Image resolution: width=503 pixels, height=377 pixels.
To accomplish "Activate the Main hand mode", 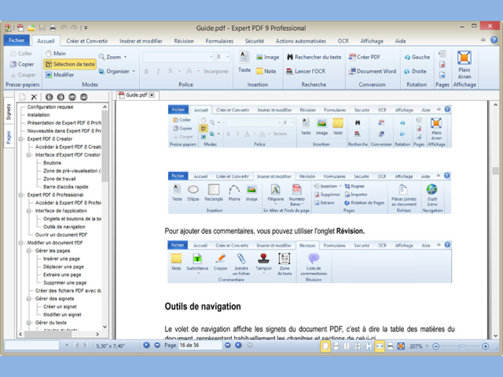I will (x=55, y=53).
